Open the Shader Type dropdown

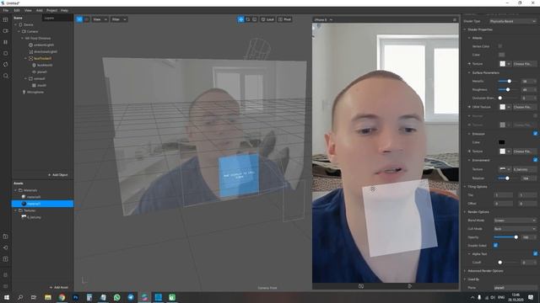[x=512, y=21]
